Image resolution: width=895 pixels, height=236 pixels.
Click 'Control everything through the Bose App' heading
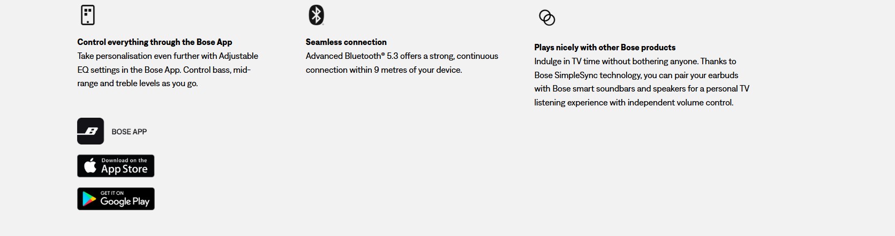click(155, 42)
